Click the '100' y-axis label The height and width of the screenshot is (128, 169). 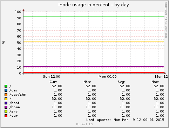(18, 12)
